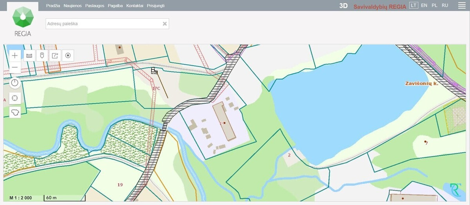470x205 pixels.
Task: Zoom in the map with the plus button
Action: coord(15,56)
